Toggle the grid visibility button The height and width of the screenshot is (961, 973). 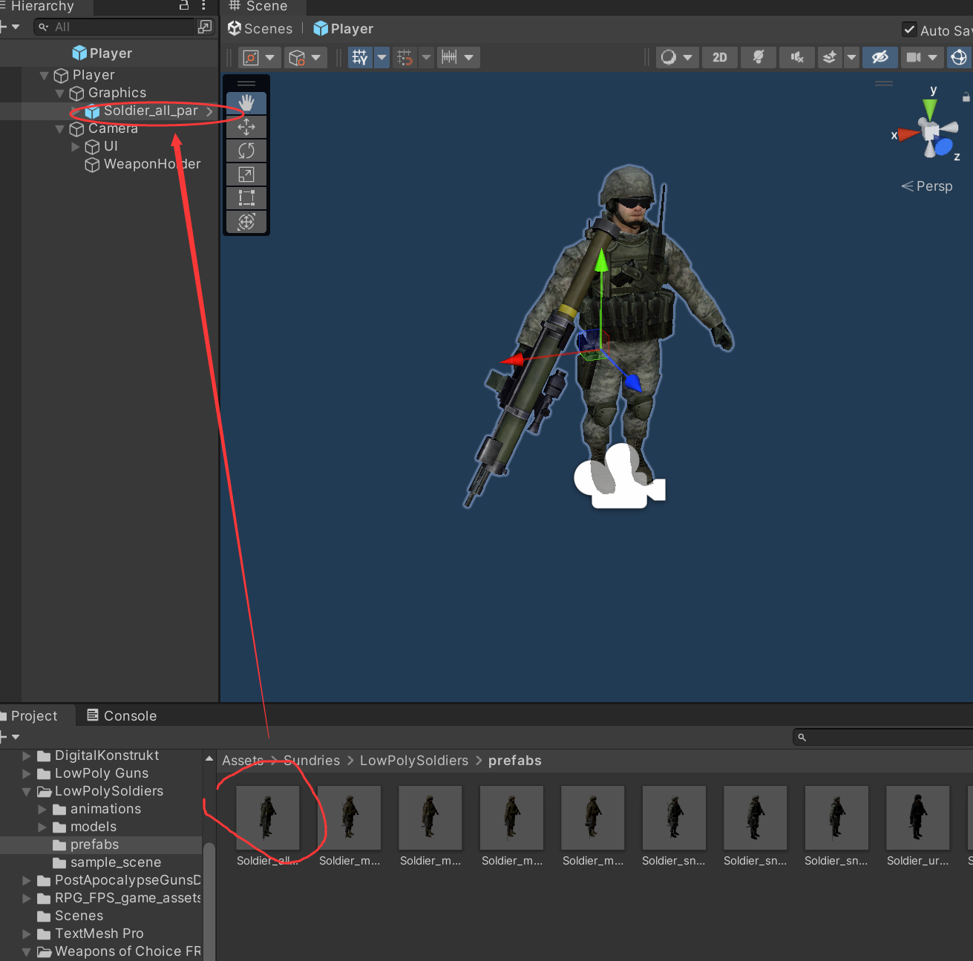(360, 58)
